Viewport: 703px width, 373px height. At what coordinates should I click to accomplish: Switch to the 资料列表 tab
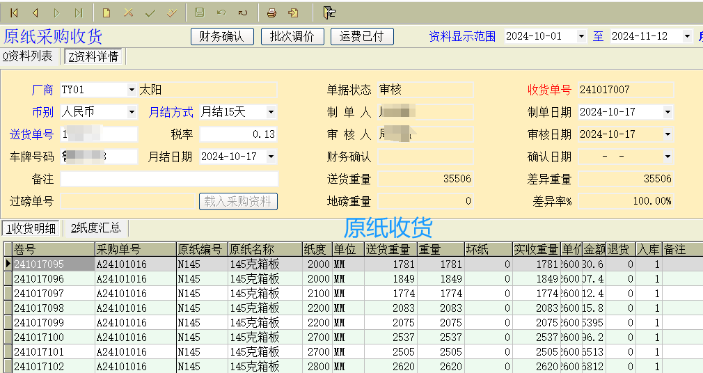click(x=29, y=57)
